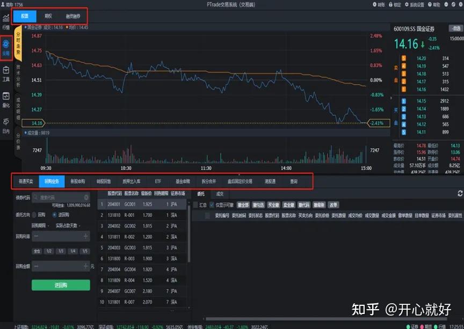This screenshot has height=329, width=464.
Task: Open the 行情 (market) sidebar icon
Action: point(6,20)
